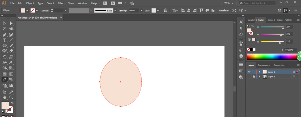Toggle the lock on Layer 1
The width and height of the screenshot is (301, 117).
254,76
